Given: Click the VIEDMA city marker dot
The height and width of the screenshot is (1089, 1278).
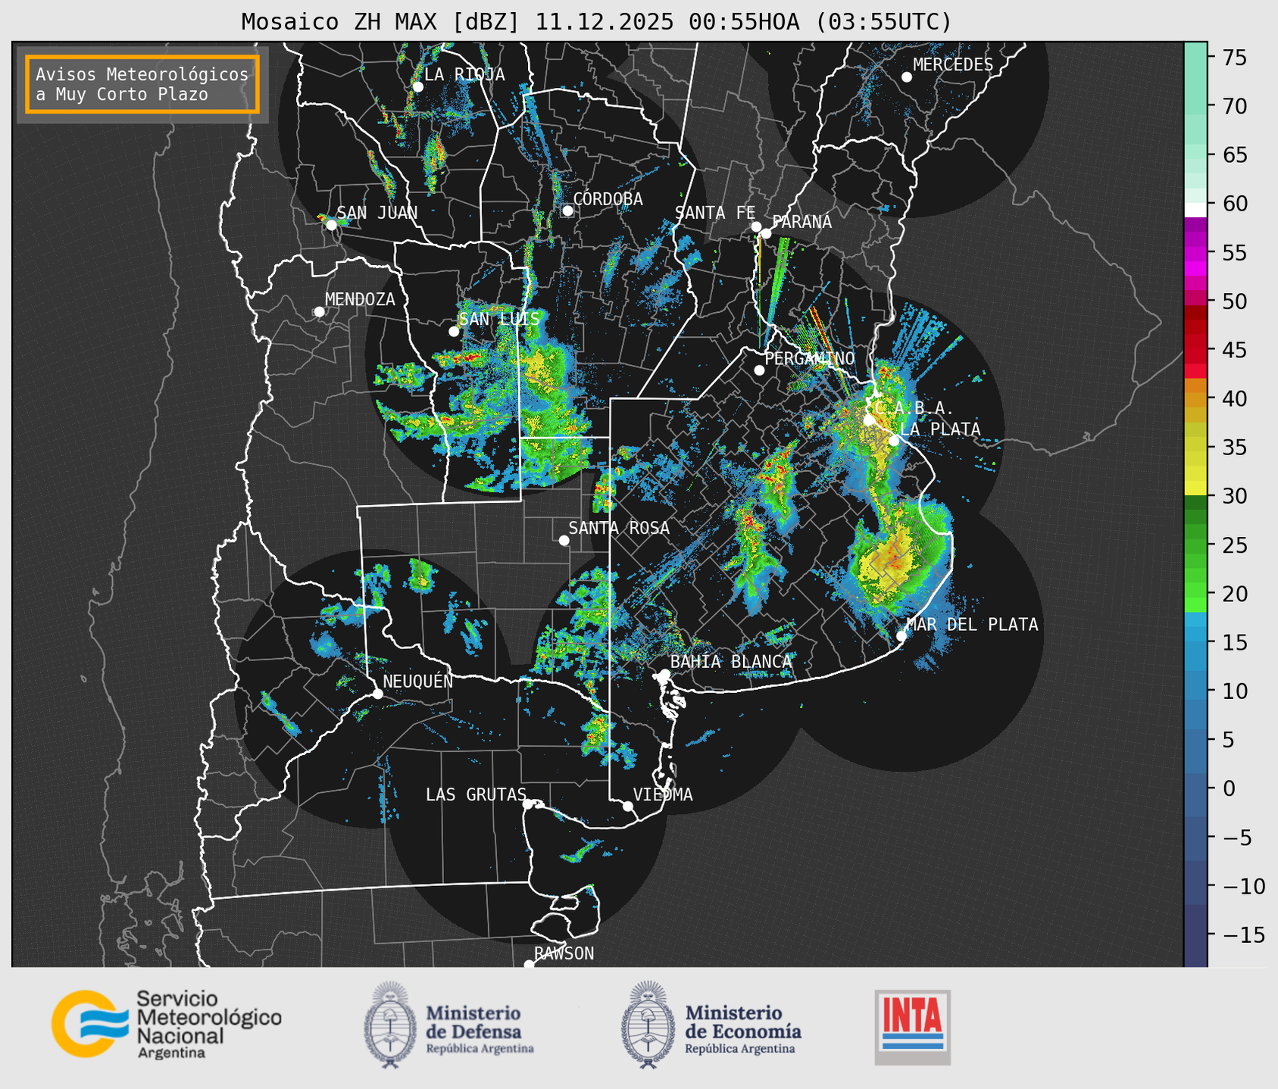Looking at the screenshot, I should [x=627, y=807].
